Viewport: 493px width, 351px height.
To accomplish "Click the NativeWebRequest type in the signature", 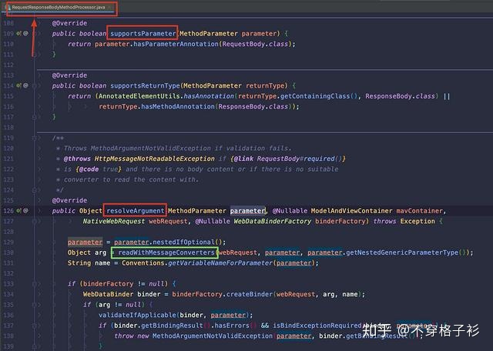I will 114,222.
